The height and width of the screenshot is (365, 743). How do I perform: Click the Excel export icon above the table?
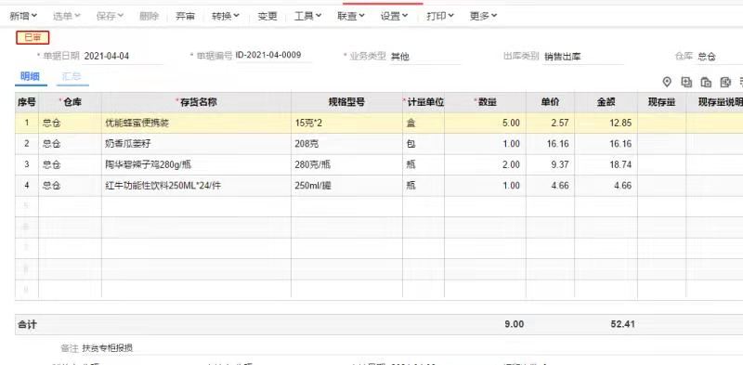725,82
